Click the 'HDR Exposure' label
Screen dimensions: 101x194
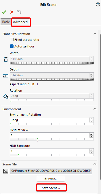coord(20,146)
